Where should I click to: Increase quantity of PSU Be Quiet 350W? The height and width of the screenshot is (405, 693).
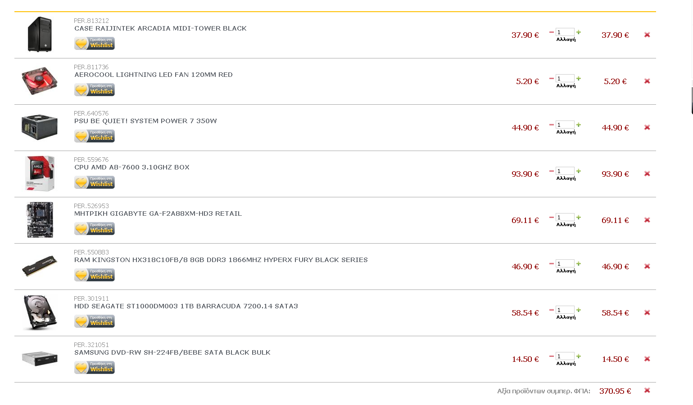click(579, 125)
